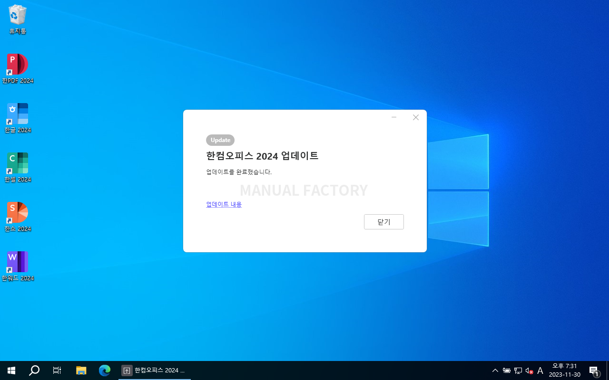Click the Show Desktop strip
Screen dimensions: 609x380
pos(608,370)
